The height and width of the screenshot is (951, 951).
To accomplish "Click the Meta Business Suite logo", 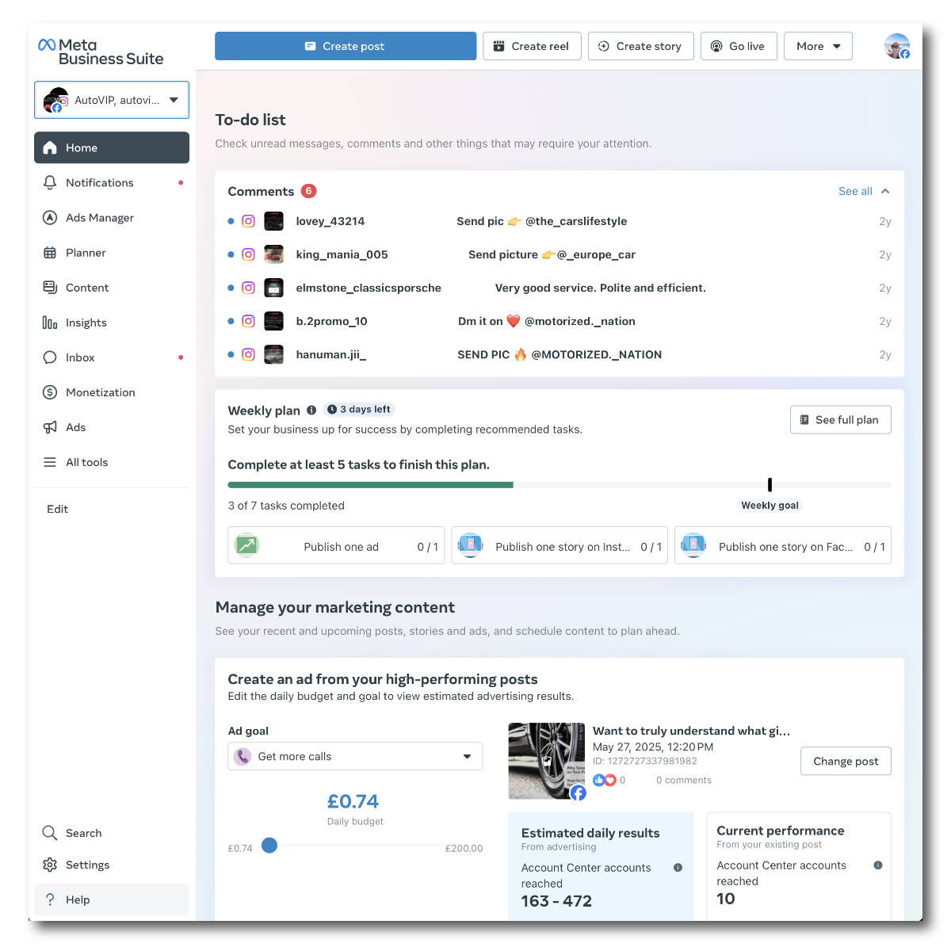I will coord(101,52).
